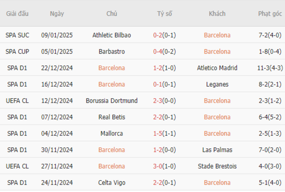Click the Giải đấu column header

pyautogui.click(x=17, y=14)
